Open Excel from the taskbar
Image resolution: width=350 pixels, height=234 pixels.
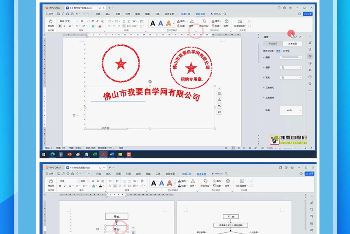(95, 155)
